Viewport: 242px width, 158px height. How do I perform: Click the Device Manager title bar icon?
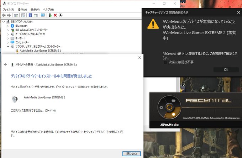pyautogui.click(x=4, y=4)
